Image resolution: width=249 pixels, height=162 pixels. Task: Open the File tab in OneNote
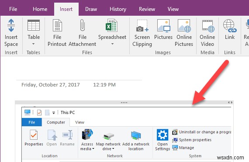(13, 9)
